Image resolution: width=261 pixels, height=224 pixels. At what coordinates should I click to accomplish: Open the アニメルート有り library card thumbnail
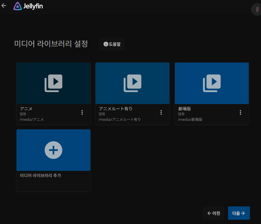[132, 83]
